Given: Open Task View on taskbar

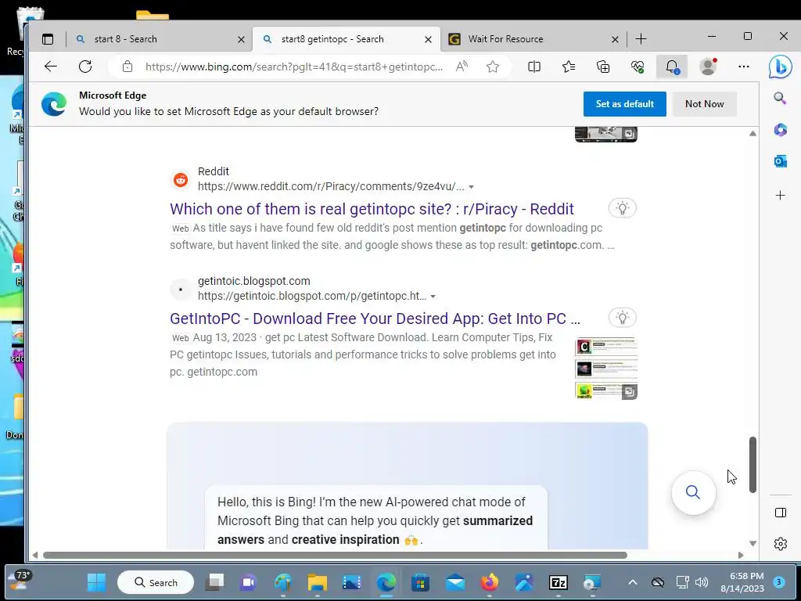Looking at the screenshot, I should pyautogui.click(x=214, y=582).
